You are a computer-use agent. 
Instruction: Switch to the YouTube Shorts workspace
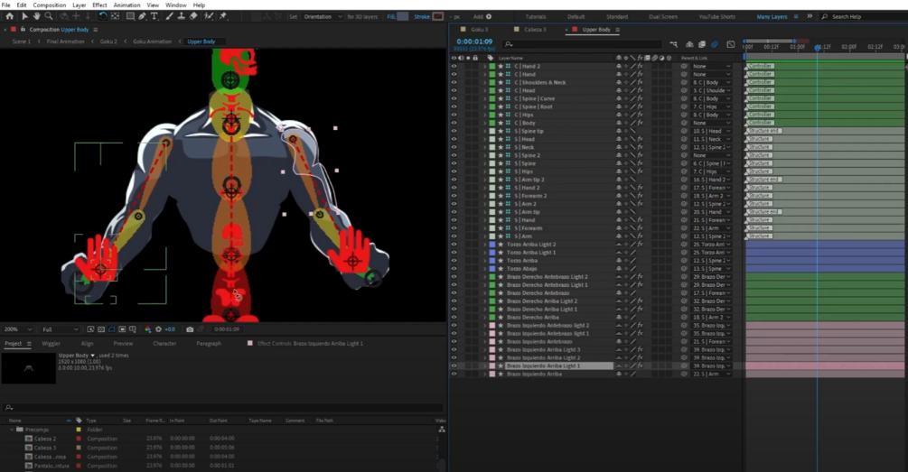(716, 17)
